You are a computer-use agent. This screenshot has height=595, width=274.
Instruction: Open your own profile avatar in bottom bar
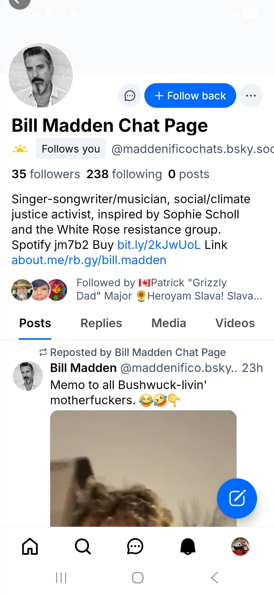[240, 547]
